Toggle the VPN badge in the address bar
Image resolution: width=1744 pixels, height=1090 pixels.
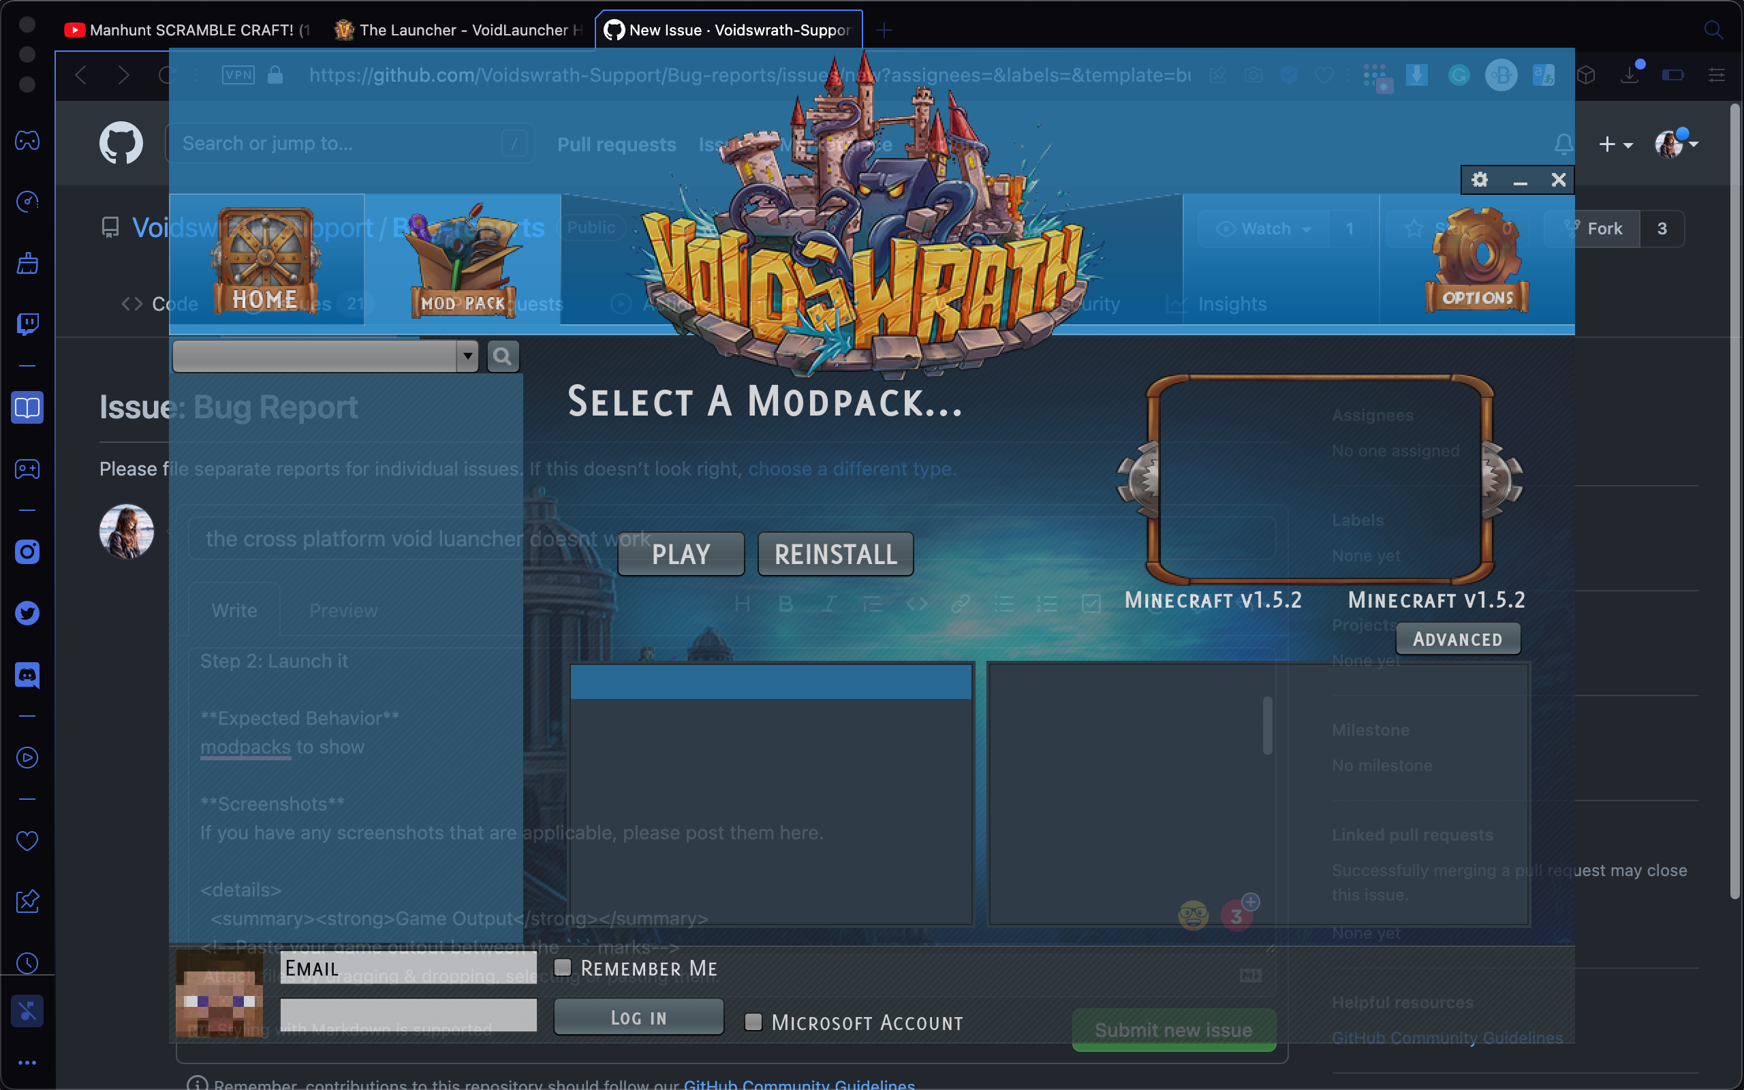238,74
